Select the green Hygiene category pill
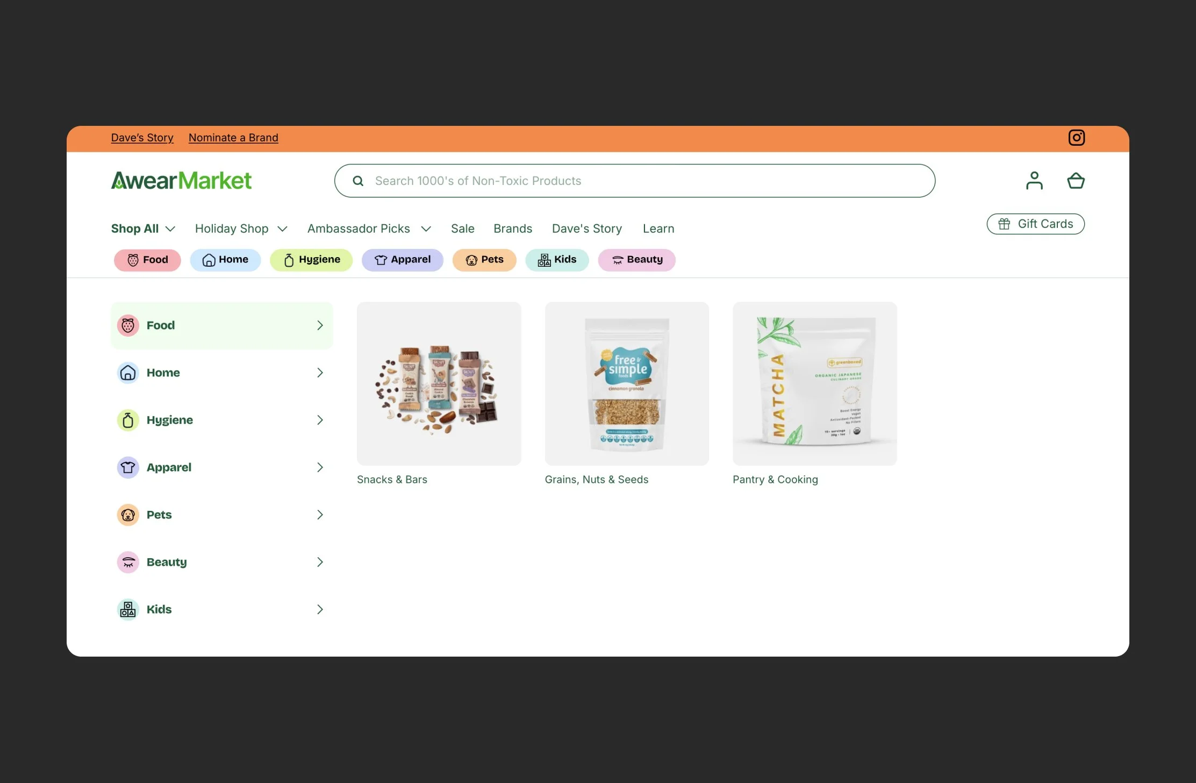Screen dimensions: 1196x783 311,260
